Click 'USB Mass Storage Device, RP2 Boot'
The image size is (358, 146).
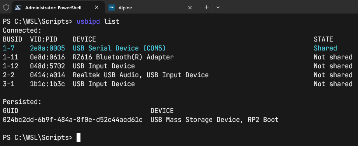click(215, 120)
